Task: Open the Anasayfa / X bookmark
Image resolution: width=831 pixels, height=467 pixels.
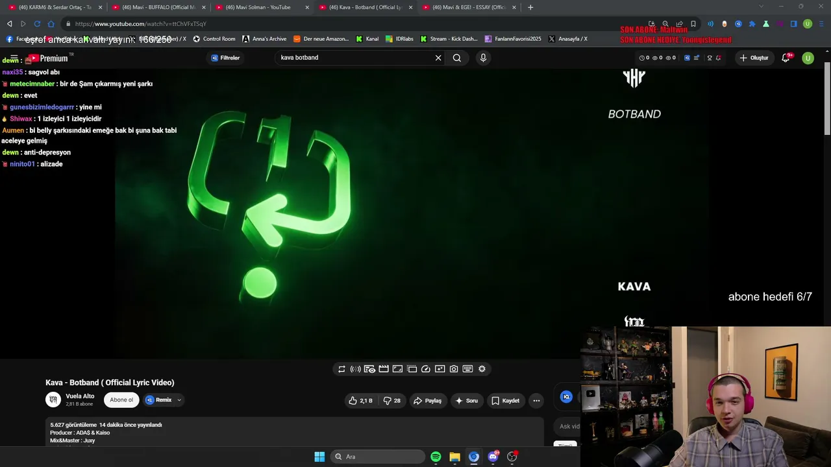Action: pos(568,39)
